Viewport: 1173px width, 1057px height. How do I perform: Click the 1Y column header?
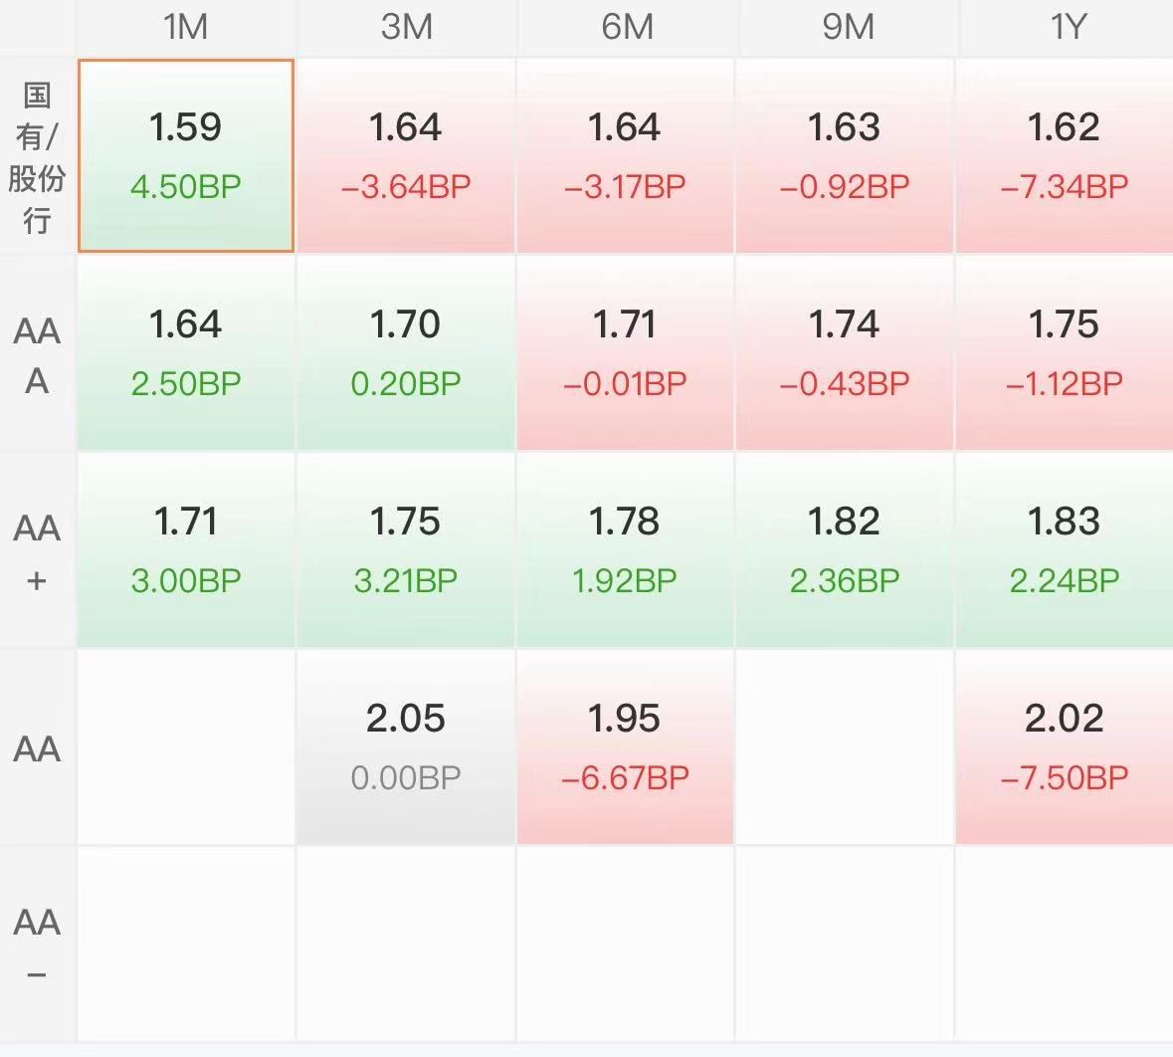coord(1066,28)
